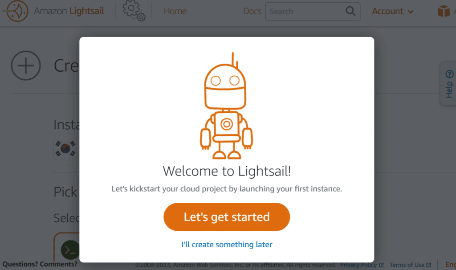Click the circled plus Create icon

tap(26, 66)
